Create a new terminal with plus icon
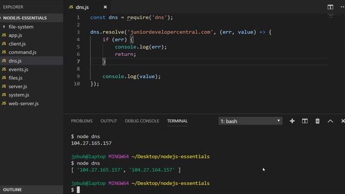The height and width of the screenshot is (194, 345). 292,121
